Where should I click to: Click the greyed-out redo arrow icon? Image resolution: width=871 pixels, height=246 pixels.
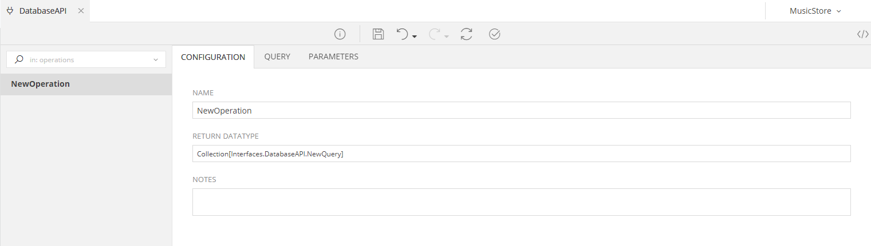(435, 34)
